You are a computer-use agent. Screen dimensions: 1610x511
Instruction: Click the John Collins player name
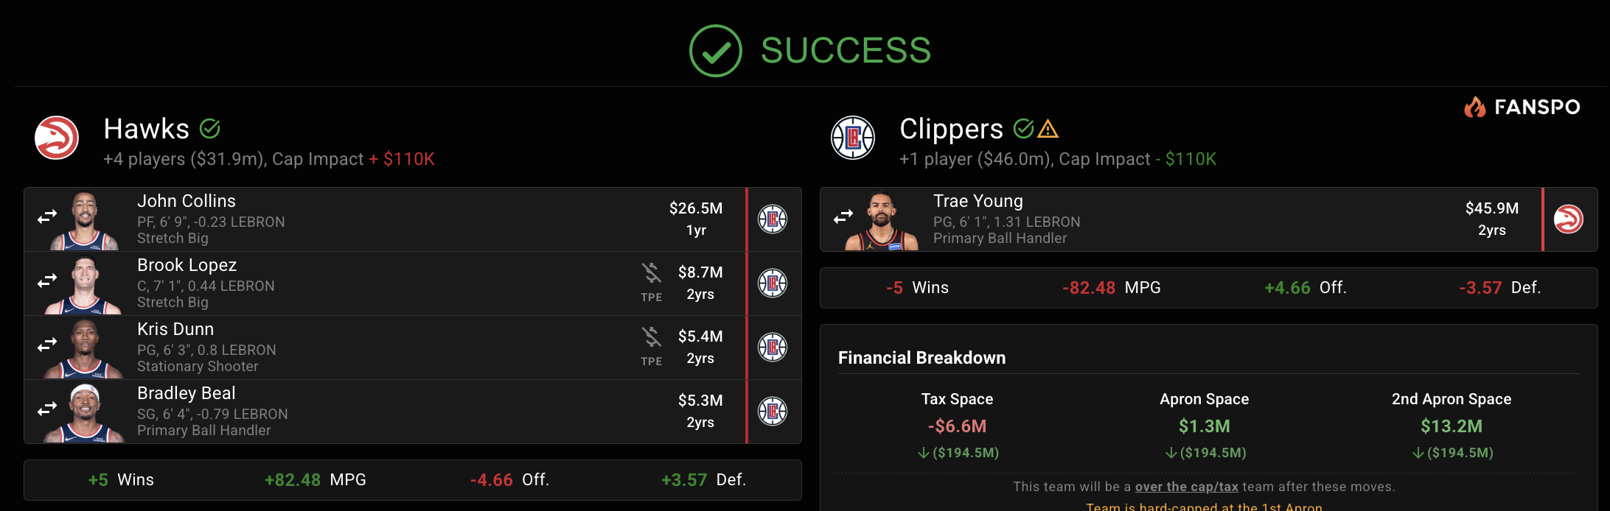(187, 201)
